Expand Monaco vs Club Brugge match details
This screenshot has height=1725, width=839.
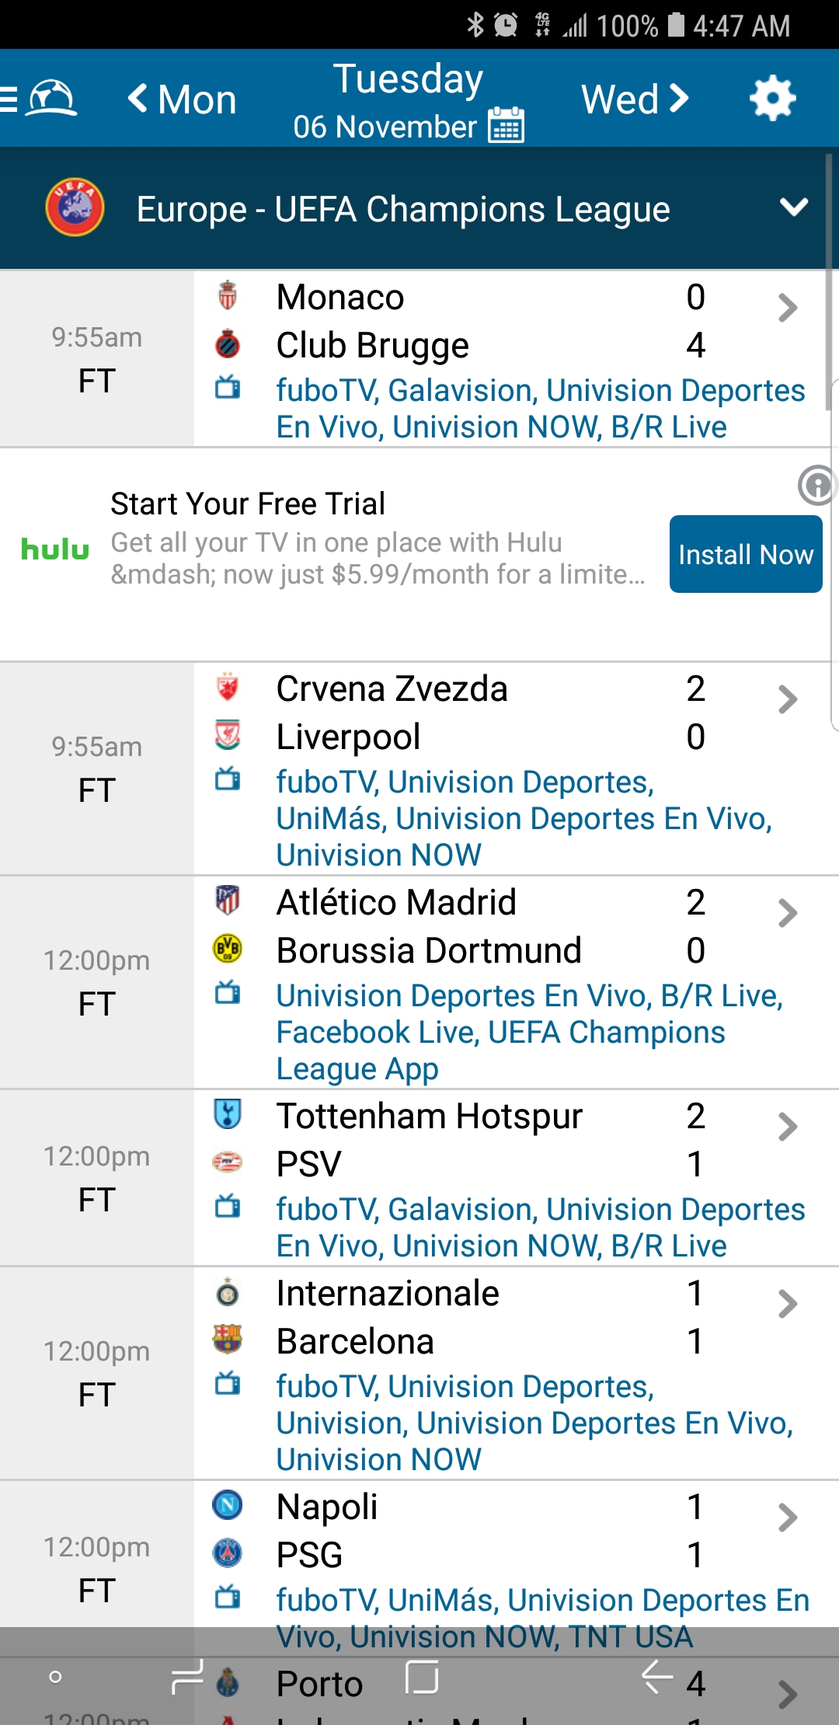(787, 308)
